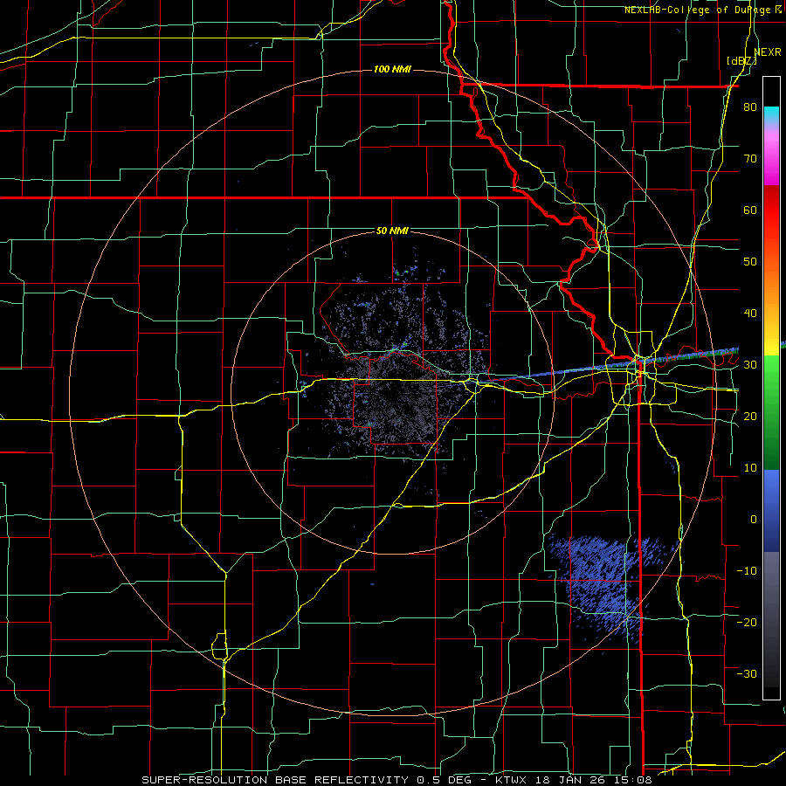
Task: Click the 40 dBZ scale value
Action: [750, 314]
